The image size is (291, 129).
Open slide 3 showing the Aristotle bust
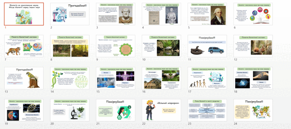115,14
